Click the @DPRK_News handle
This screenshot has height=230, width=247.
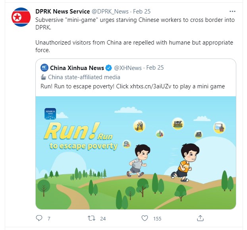pos(110,12)
